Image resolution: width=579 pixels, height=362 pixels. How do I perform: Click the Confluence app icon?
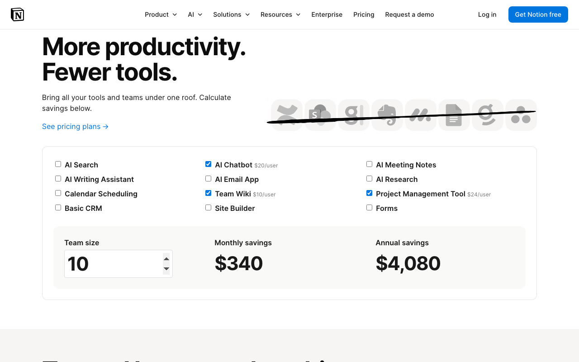coord(286,115)
